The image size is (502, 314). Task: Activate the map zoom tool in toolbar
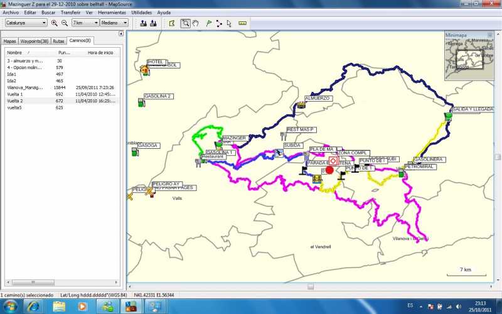[186, 23]
